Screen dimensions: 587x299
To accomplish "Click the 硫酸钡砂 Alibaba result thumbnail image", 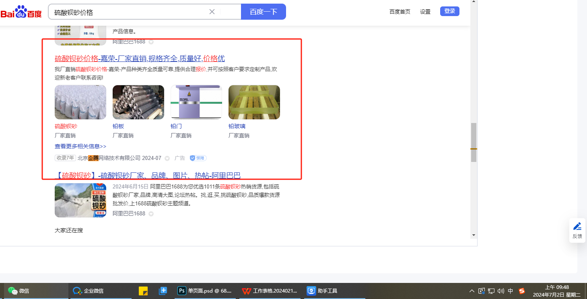I will coord(80,200).
